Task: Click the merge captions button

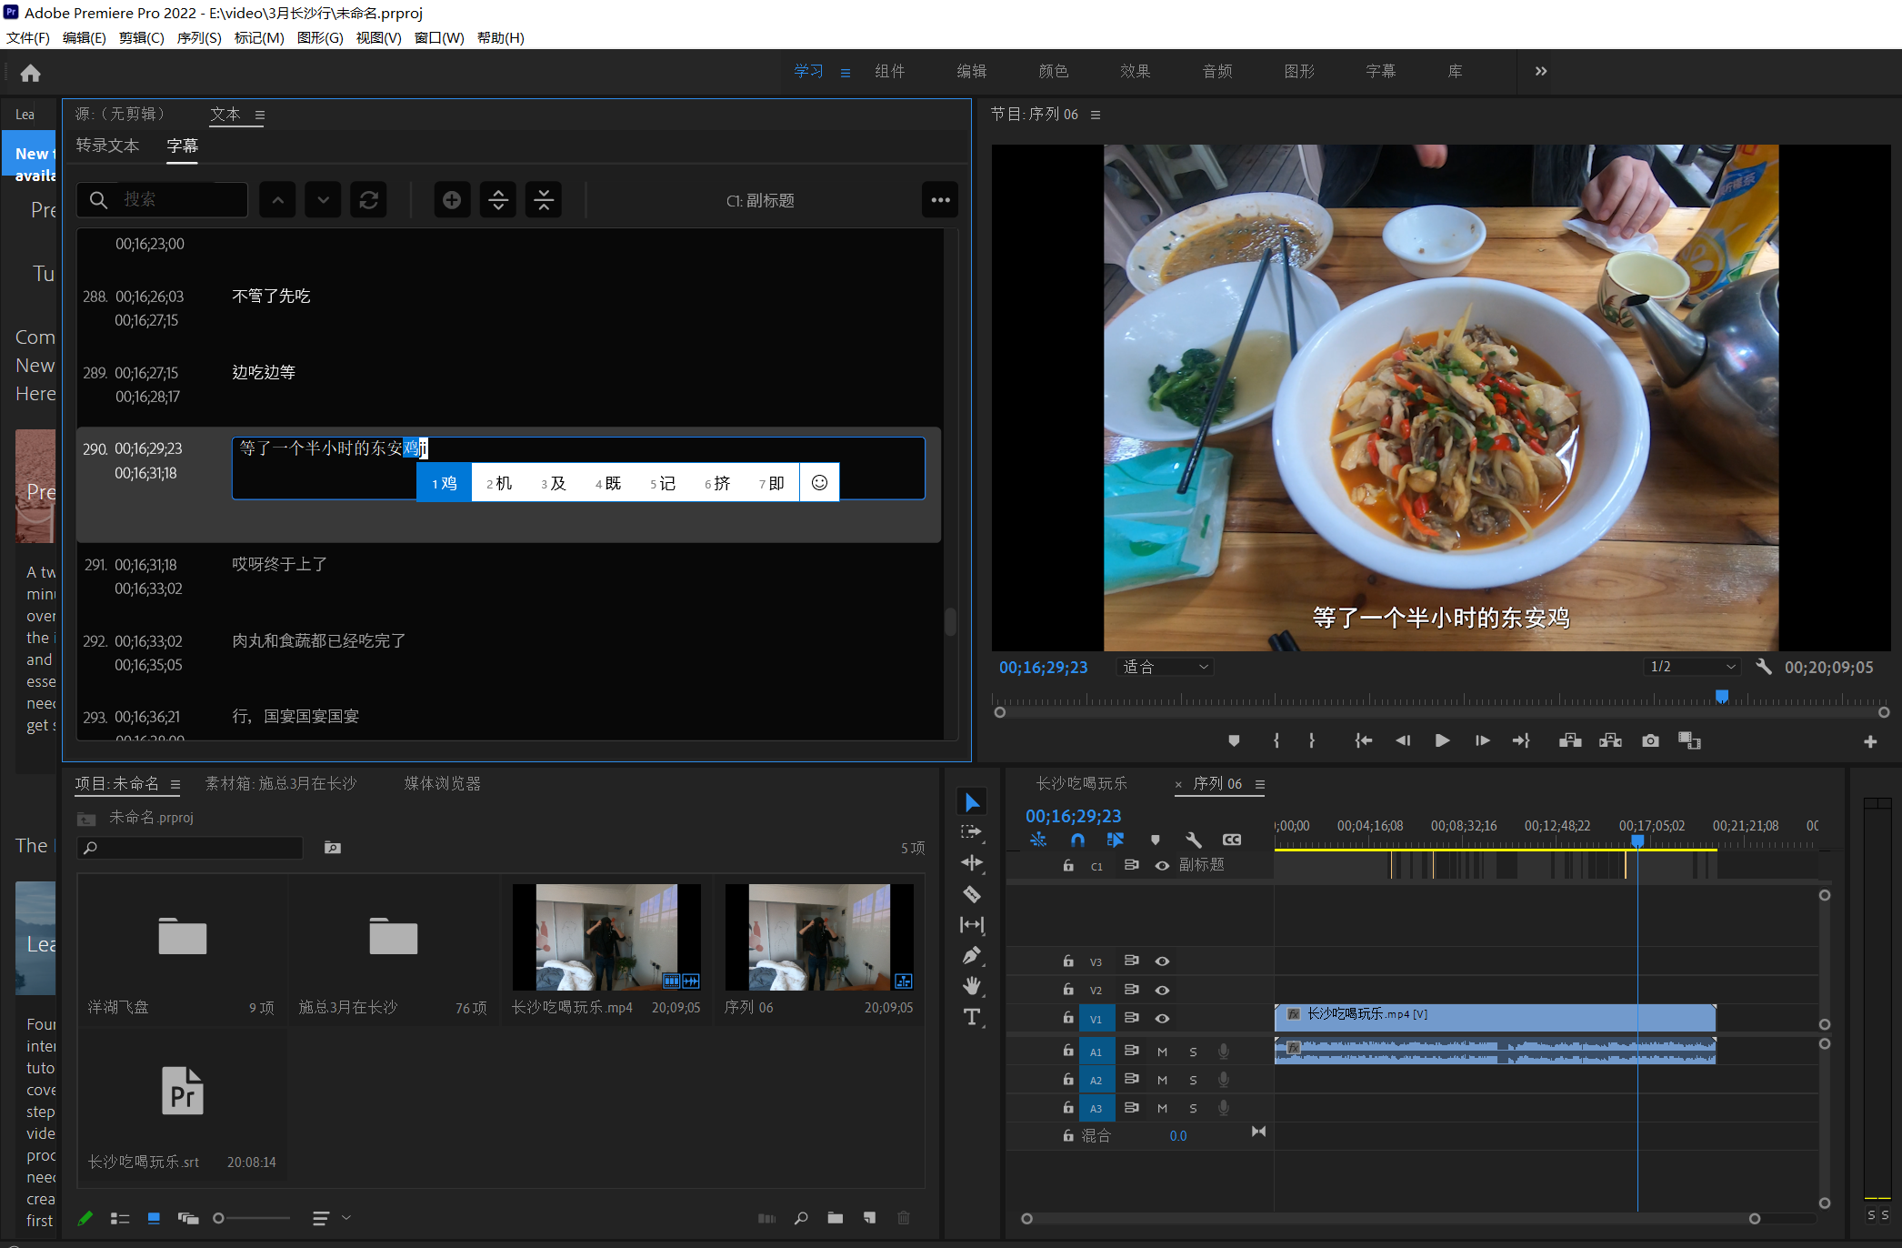Action: click(x=544, y=200)
